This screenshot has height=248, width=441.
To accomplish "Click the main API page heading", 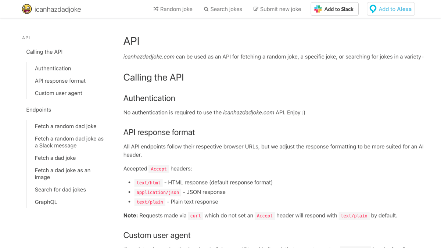I will click(132, 41).
